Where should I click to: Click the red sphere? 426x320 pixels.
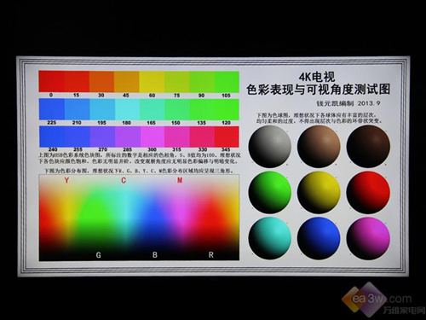coord(368,193)
